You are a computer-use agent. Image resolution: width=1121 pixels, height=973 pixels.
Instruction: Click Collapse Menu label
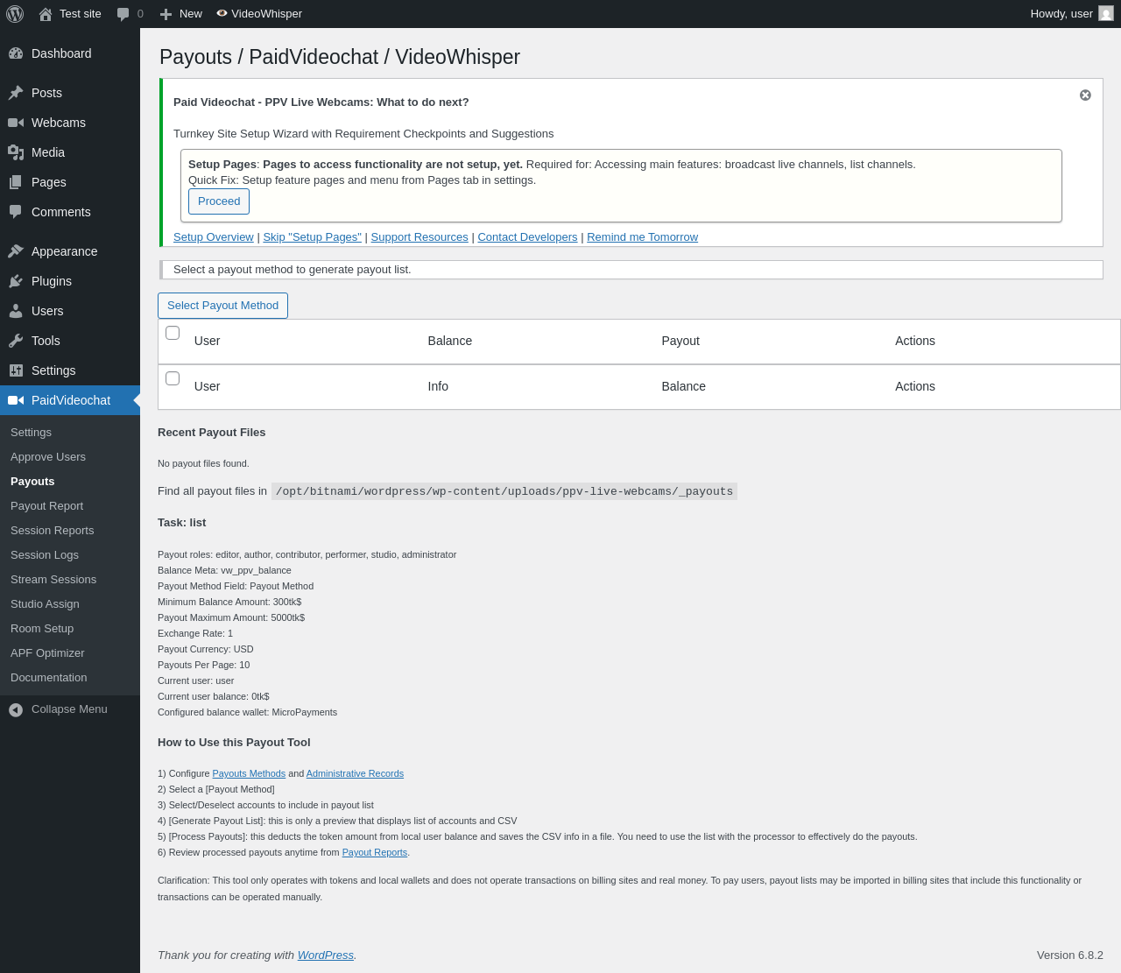[69, 709]
